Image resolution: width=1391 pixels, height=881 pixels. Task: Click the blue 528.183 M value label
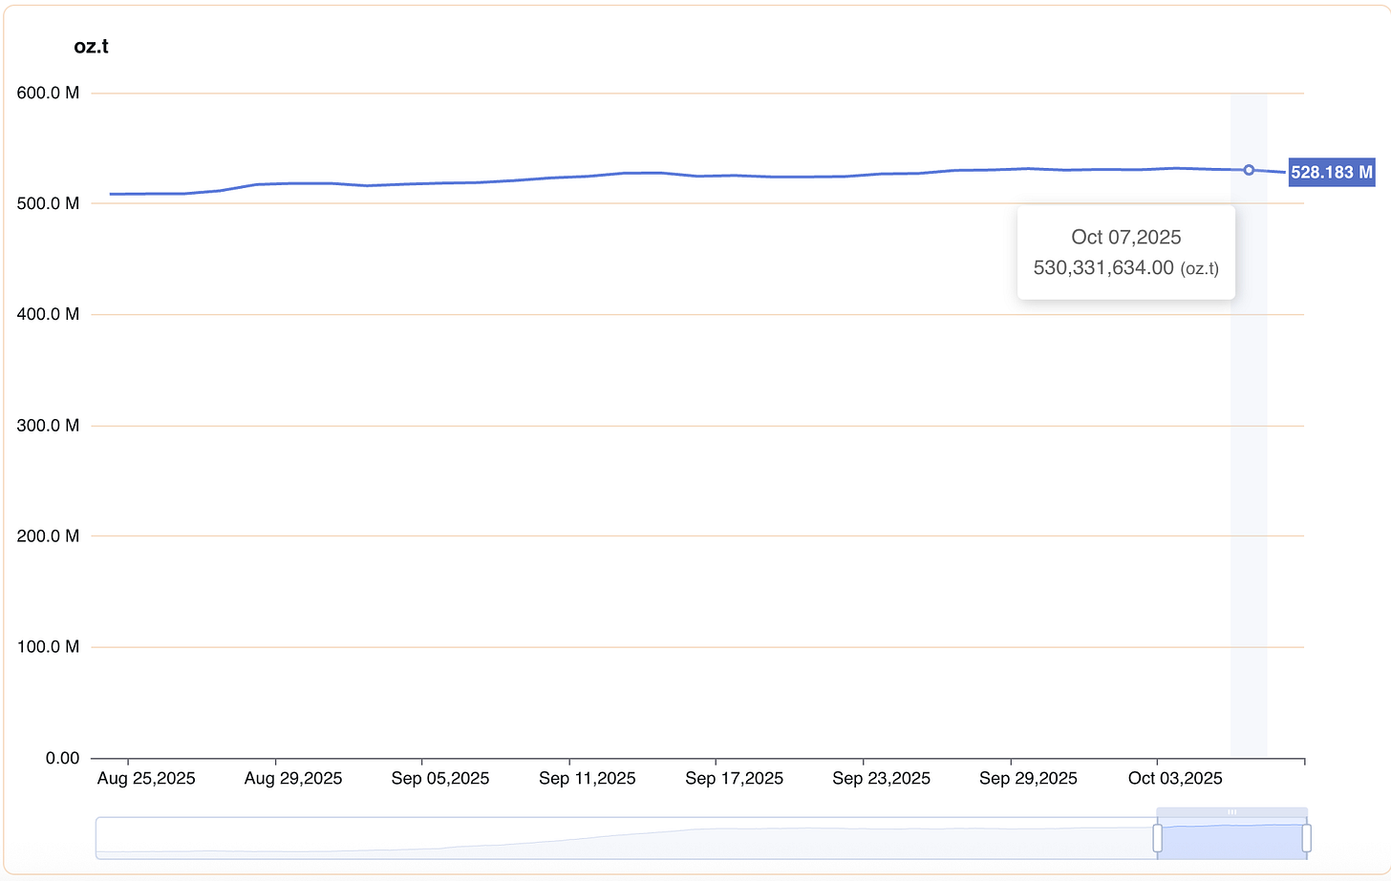click(x=1331, y=173)
